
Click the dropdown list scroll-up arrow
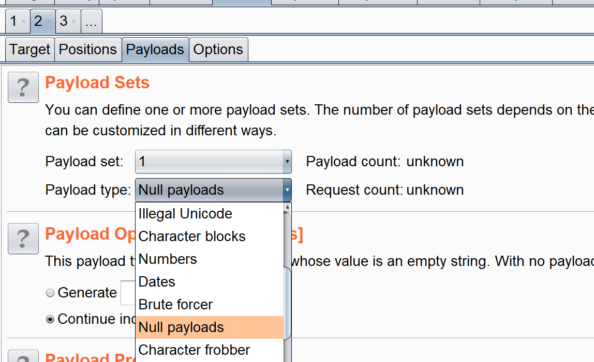tap(288, 207)
